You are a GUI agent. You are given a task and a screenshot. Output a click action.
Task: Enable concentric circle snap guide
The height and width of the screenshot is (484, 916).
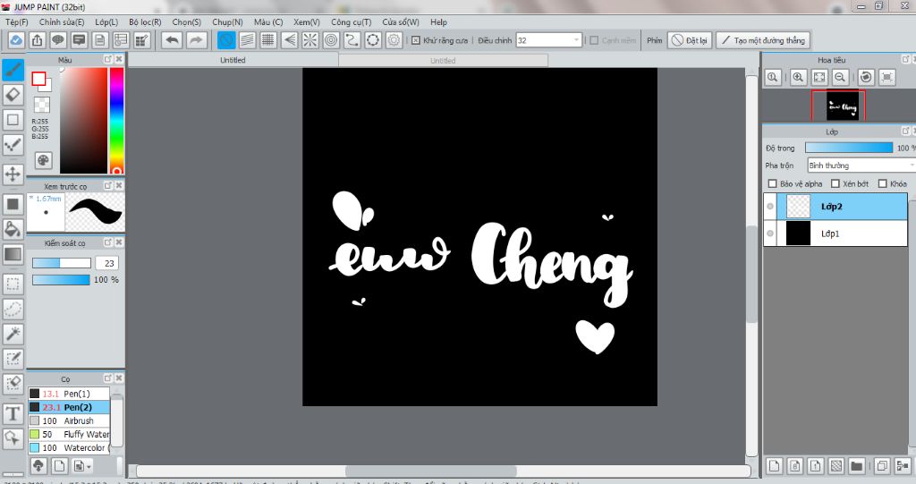click(331, 40)
